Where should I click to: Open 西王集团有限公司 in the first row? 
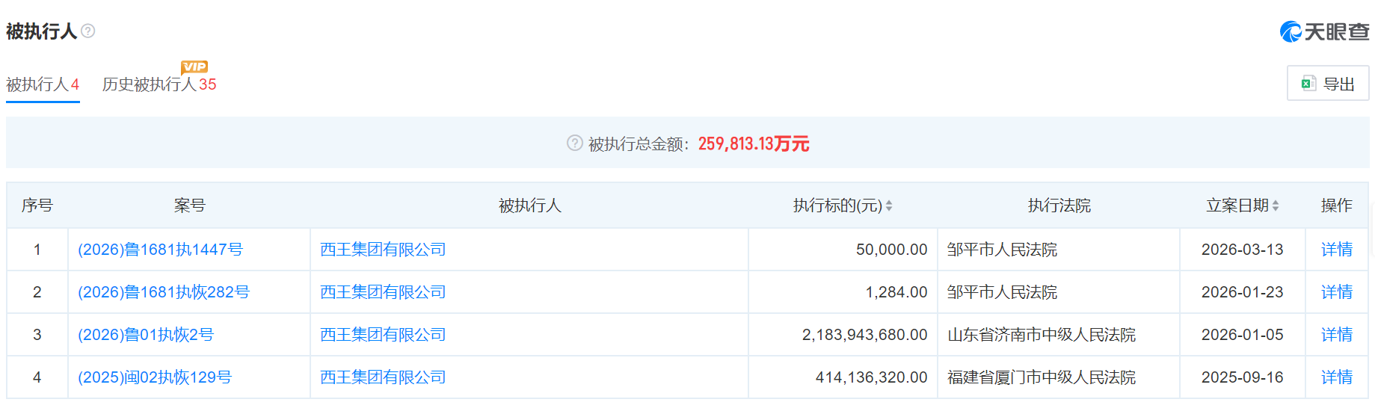(x=383, y=250)
